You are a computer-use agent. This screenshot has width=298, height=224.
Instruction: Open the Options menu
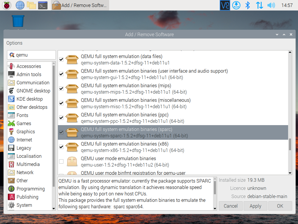(15, 43)
